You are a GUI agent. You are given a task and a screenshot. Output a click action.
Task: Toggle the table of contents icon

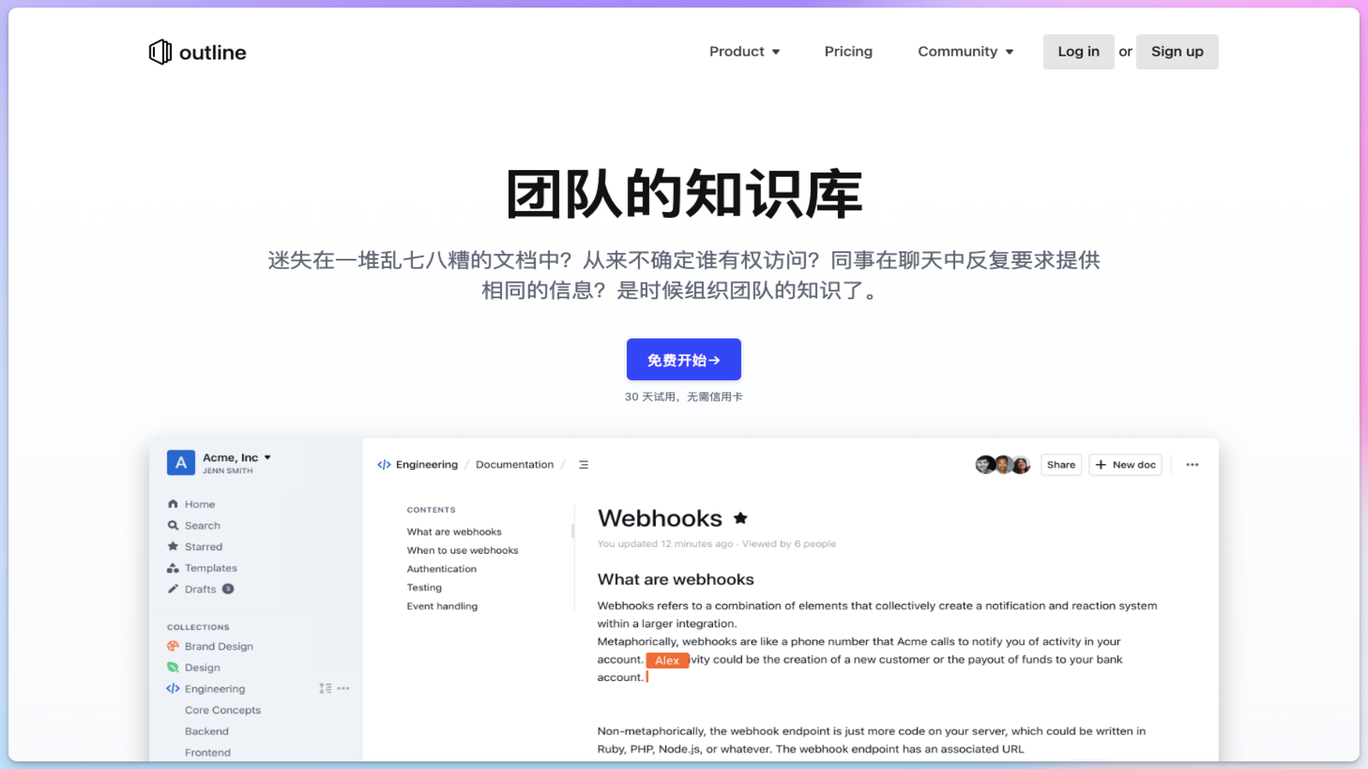pyautogui.click(x=583, y=465)
